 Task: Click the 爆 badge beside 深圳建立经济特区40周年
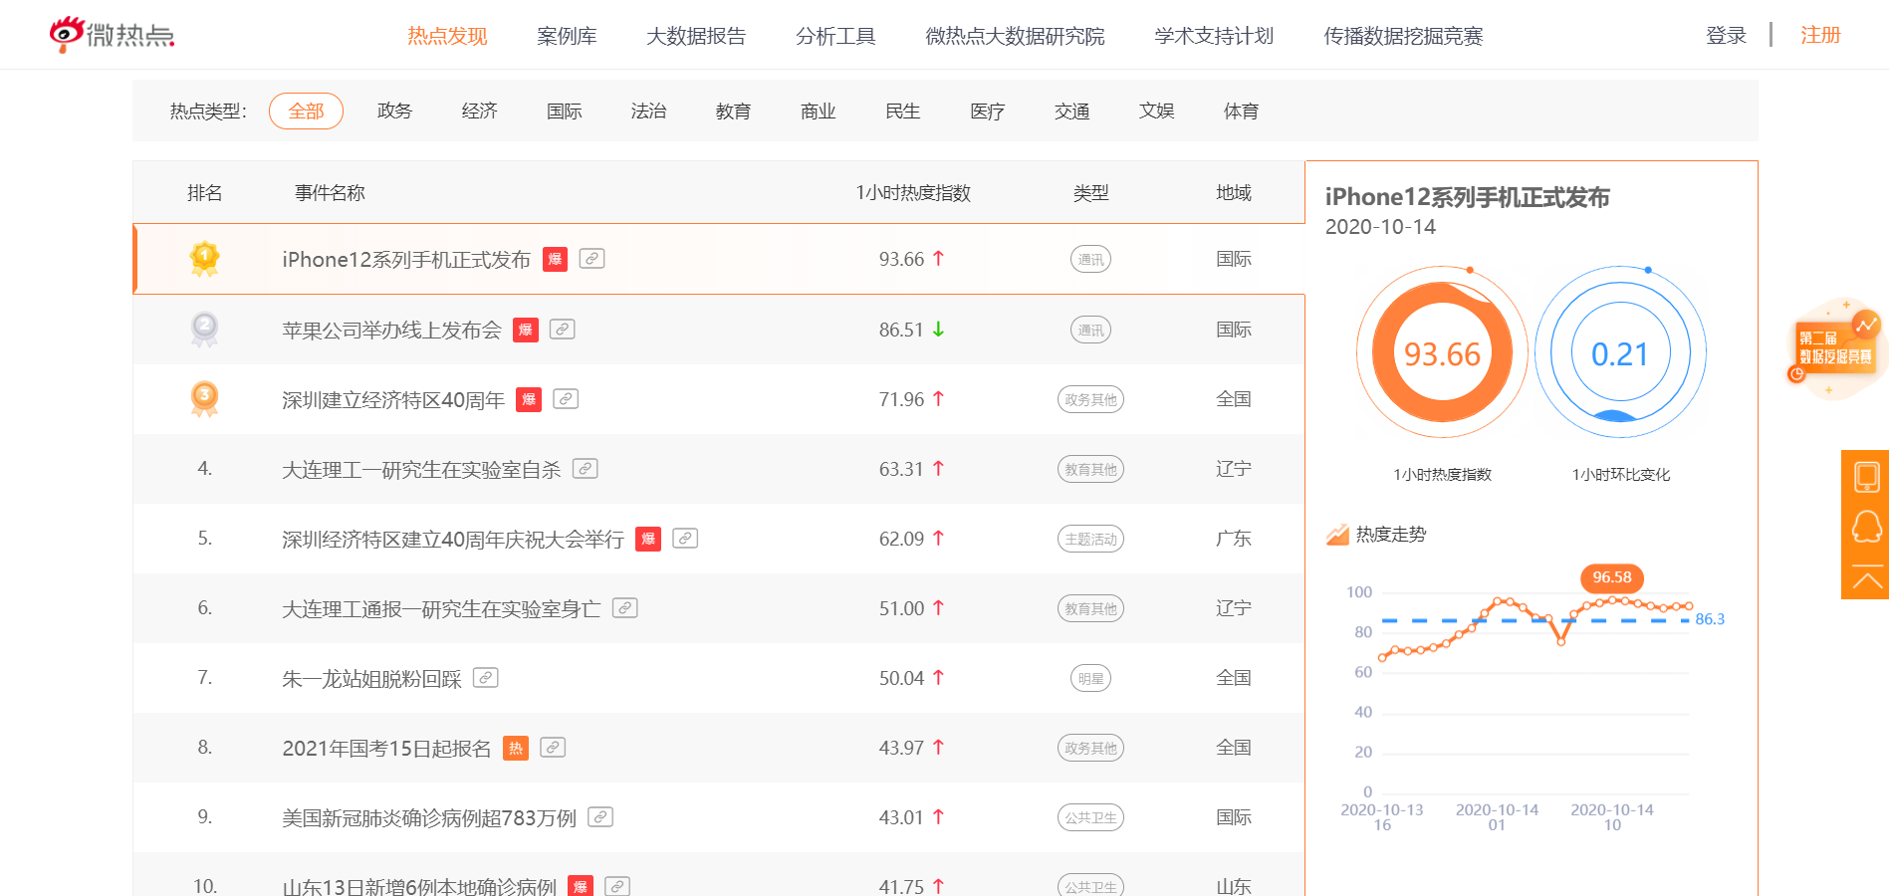529,399
